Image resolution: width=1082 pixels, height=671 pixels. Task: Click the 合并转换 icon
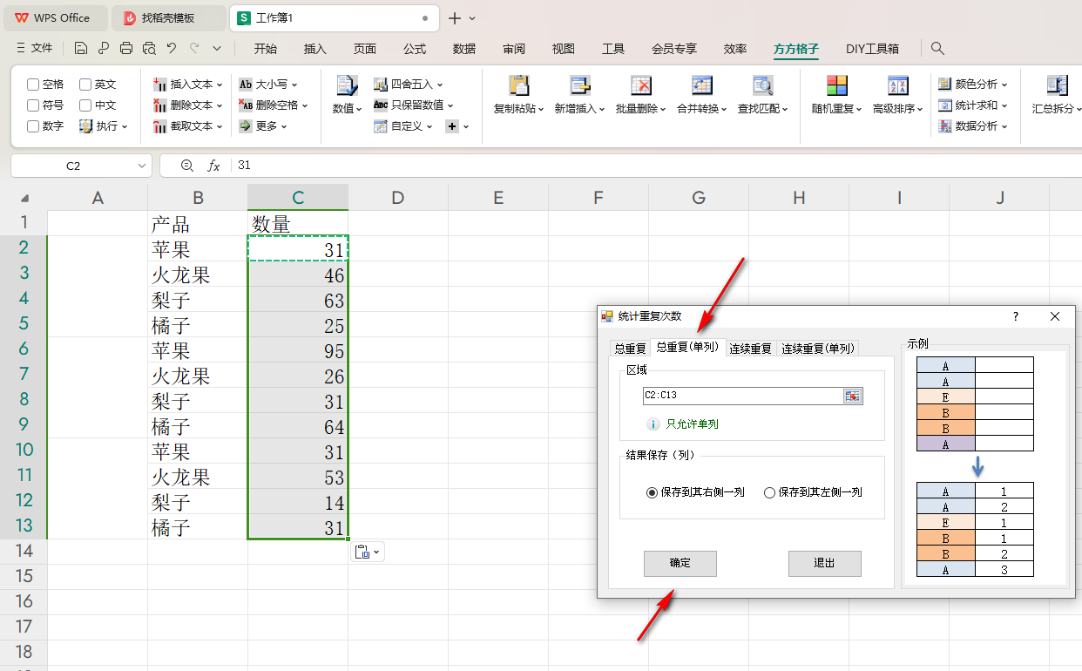[701, 85]
